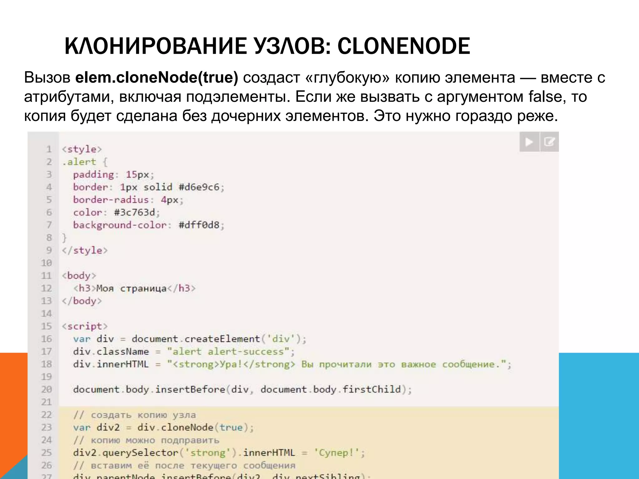Click the comment '// копию можно подправить'

[146, 440]
